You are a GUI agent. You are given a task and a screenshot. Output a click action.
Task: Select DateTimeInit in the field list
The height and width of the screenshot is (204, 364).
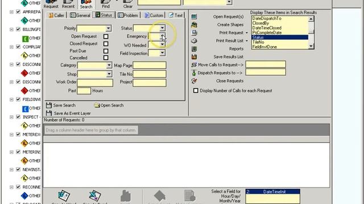point(273,192)
